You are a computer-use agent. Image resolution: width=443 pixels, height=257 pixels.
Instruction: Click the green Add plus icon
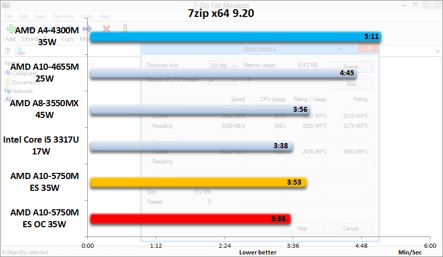click(10, 29)
